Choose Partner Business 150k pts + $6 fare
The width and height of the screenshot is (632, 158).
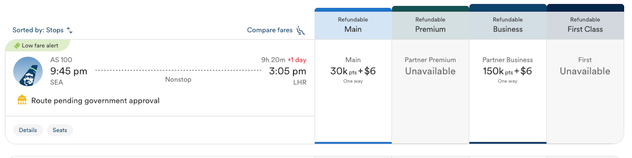(508, 71)
